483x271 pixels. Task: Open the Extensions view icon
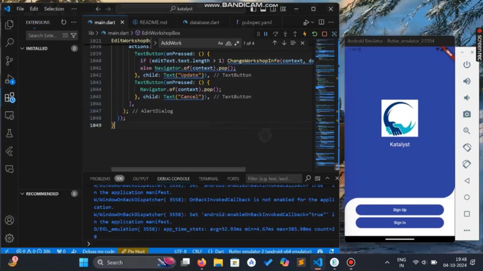[x=10, y=98]
